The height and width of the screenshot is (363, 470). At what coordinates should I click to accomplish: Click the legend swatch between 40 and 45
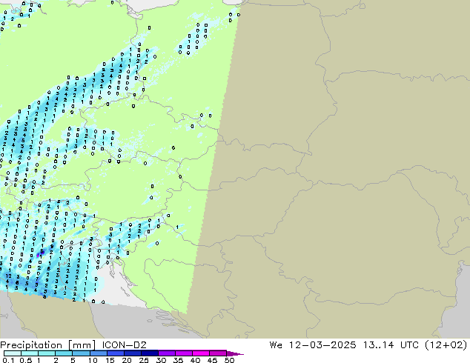click(x=201, y=353)
